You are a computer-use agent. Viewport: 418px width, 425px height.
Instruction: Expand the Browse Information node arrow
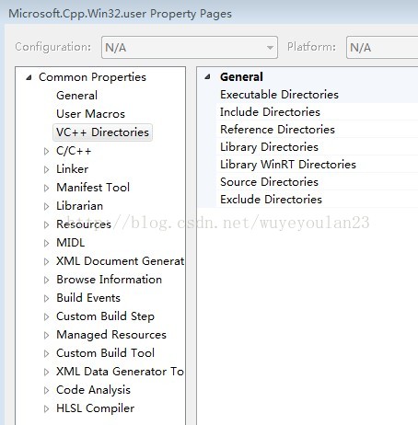46,280
